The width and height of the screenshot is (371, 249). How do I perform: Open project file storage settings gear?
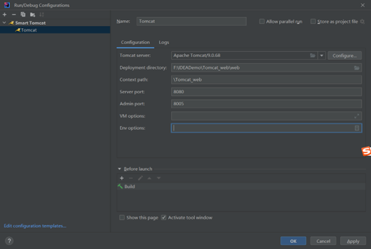click(x=362, y=21)
